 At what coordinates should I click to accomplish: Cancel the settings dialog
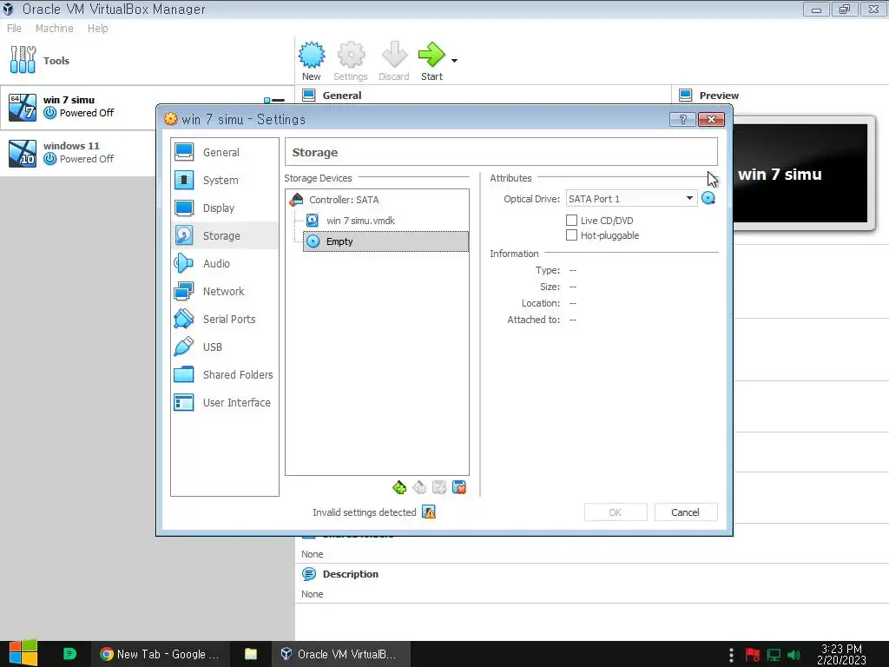[686, 512]
